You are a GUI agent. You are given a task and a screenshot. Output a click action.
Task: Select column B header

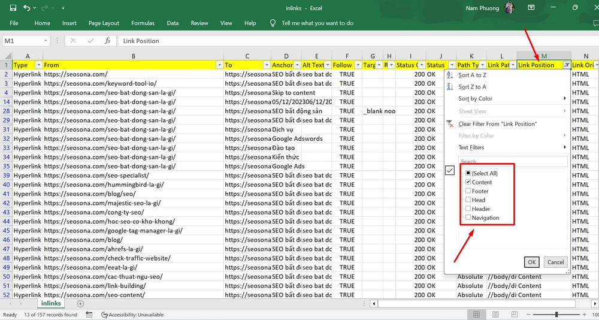point(133,56)
